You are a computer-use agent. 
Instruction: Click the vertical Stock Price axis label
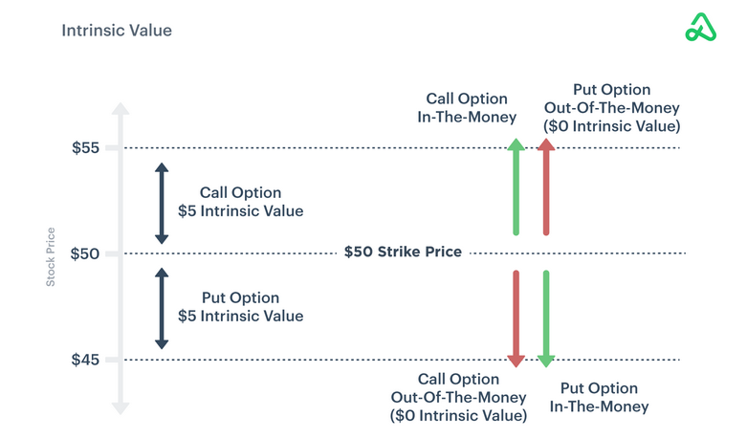point(51,256)
